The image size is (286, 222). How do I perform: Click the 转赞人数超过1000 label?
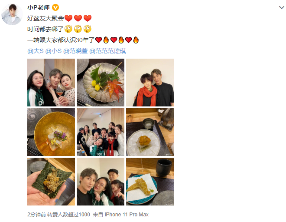click(68, 214)
